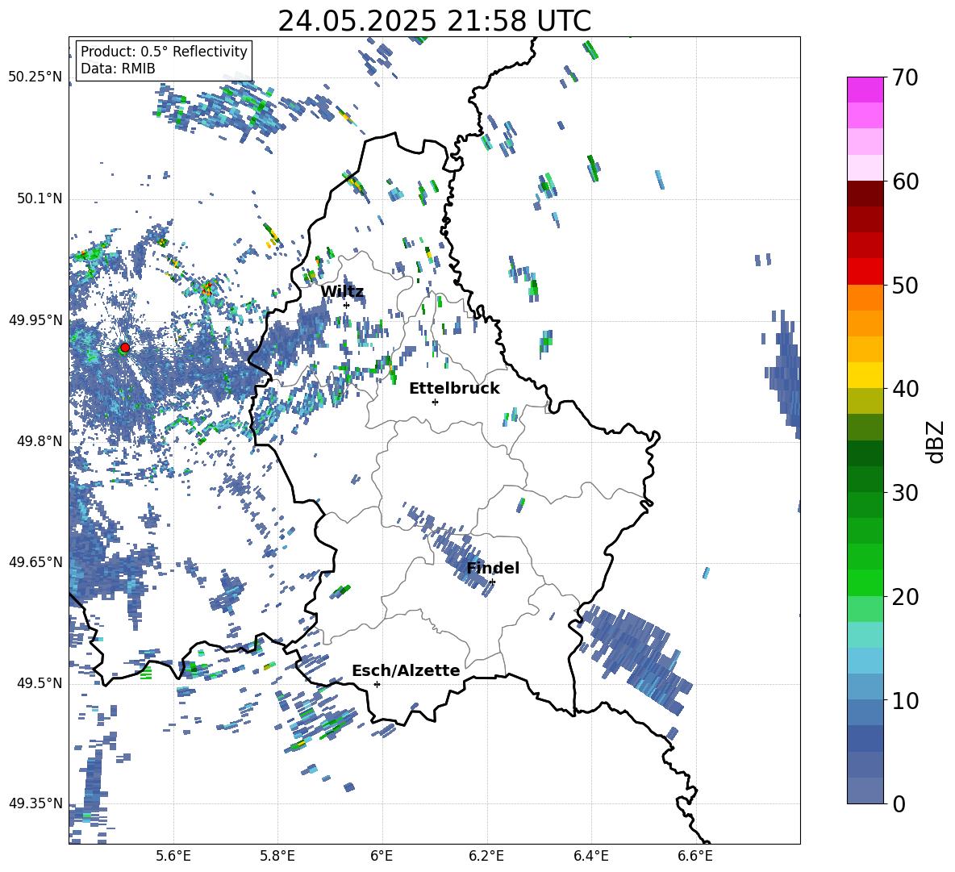Screen dimensions: 955x872
Task: Click the yellow 40 dBZ colorbar segment
Action: coord(865,375)
